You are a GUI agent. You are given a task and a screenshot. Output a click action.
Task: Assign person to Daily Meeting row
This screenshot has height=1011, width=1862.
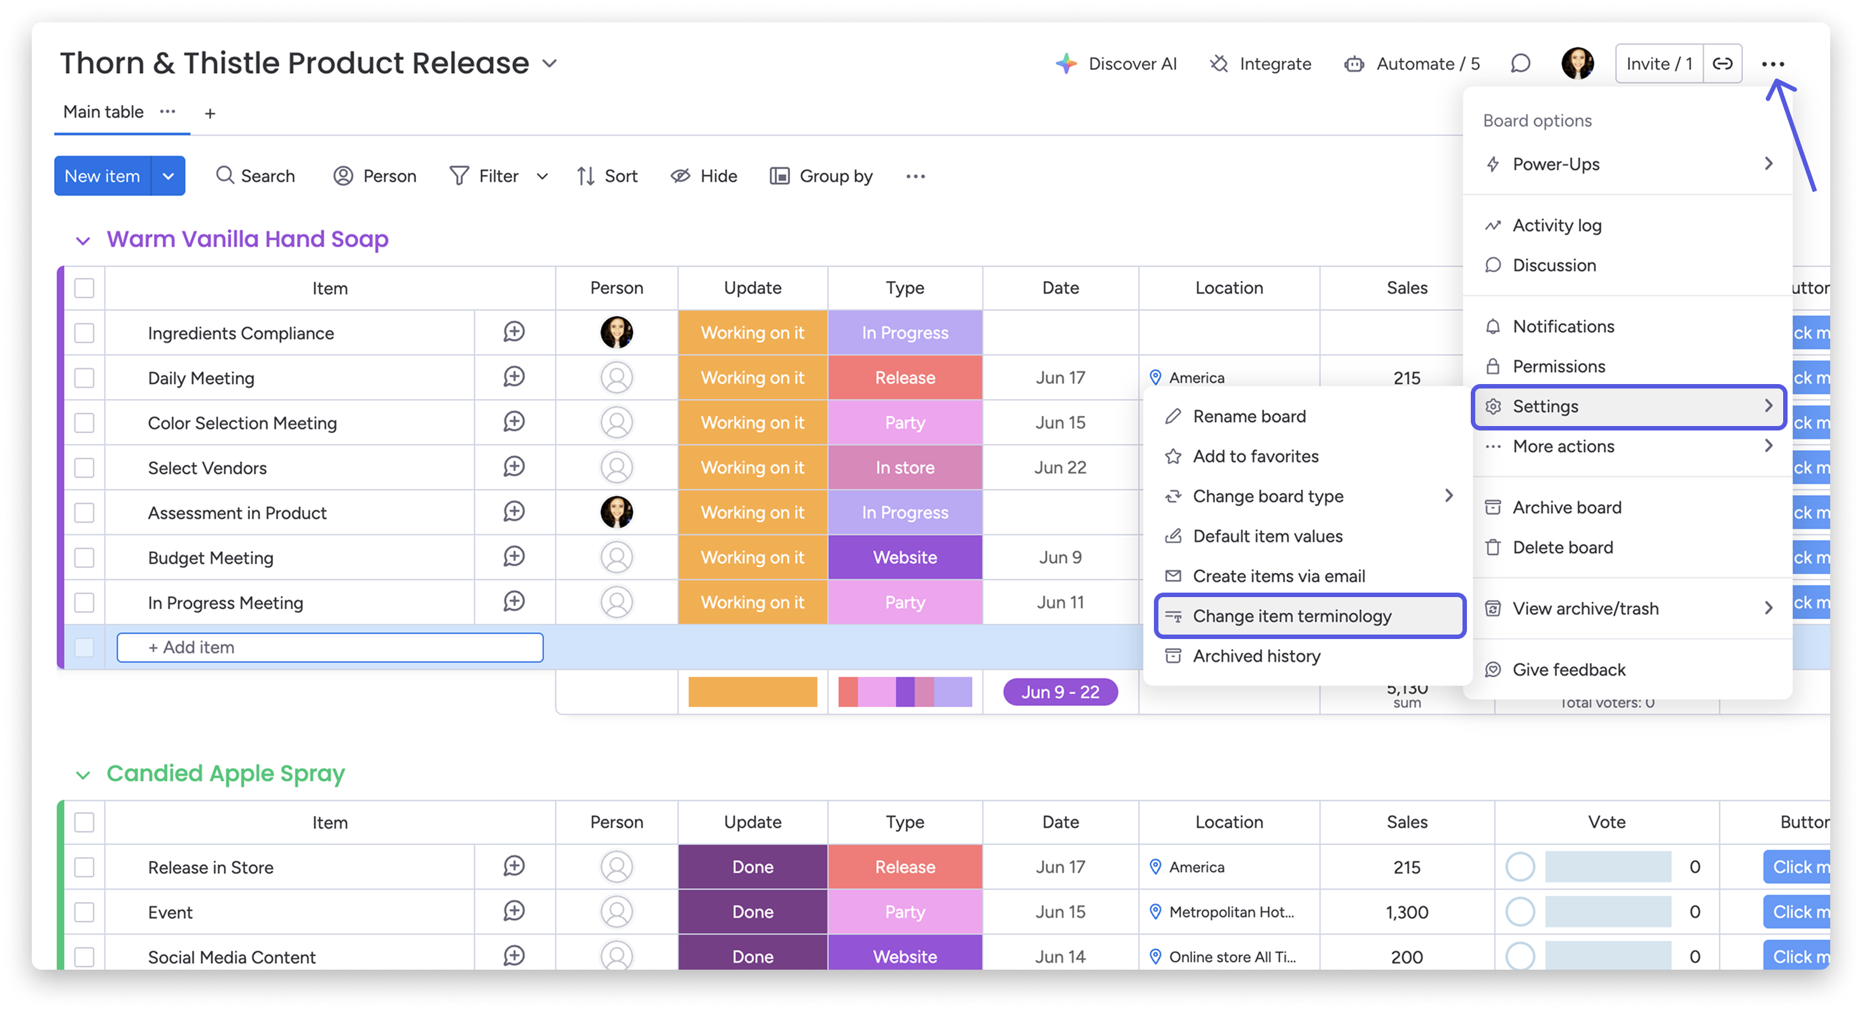tap(616, 377)
